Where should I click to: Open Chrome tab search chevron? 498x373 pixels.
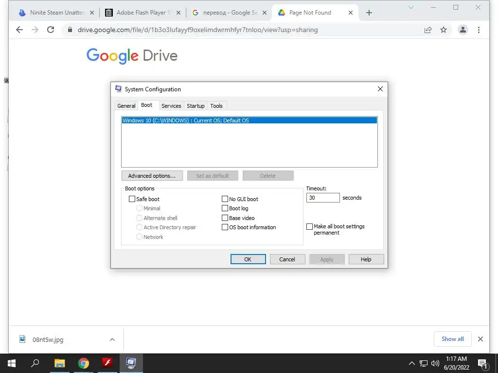click(x=410, y=7)
